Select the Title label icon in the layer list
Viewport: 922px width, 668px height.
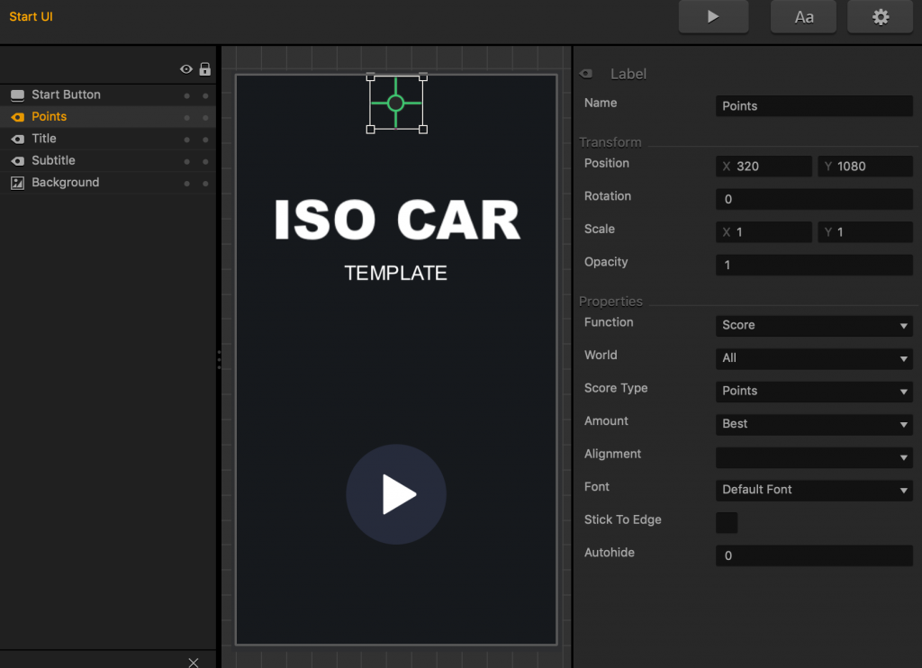[17, 138]
